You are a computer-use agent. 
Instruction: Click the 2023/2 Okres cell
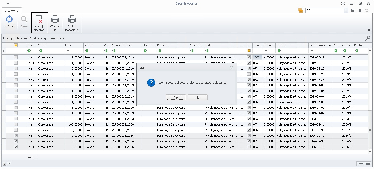(347, 119)
